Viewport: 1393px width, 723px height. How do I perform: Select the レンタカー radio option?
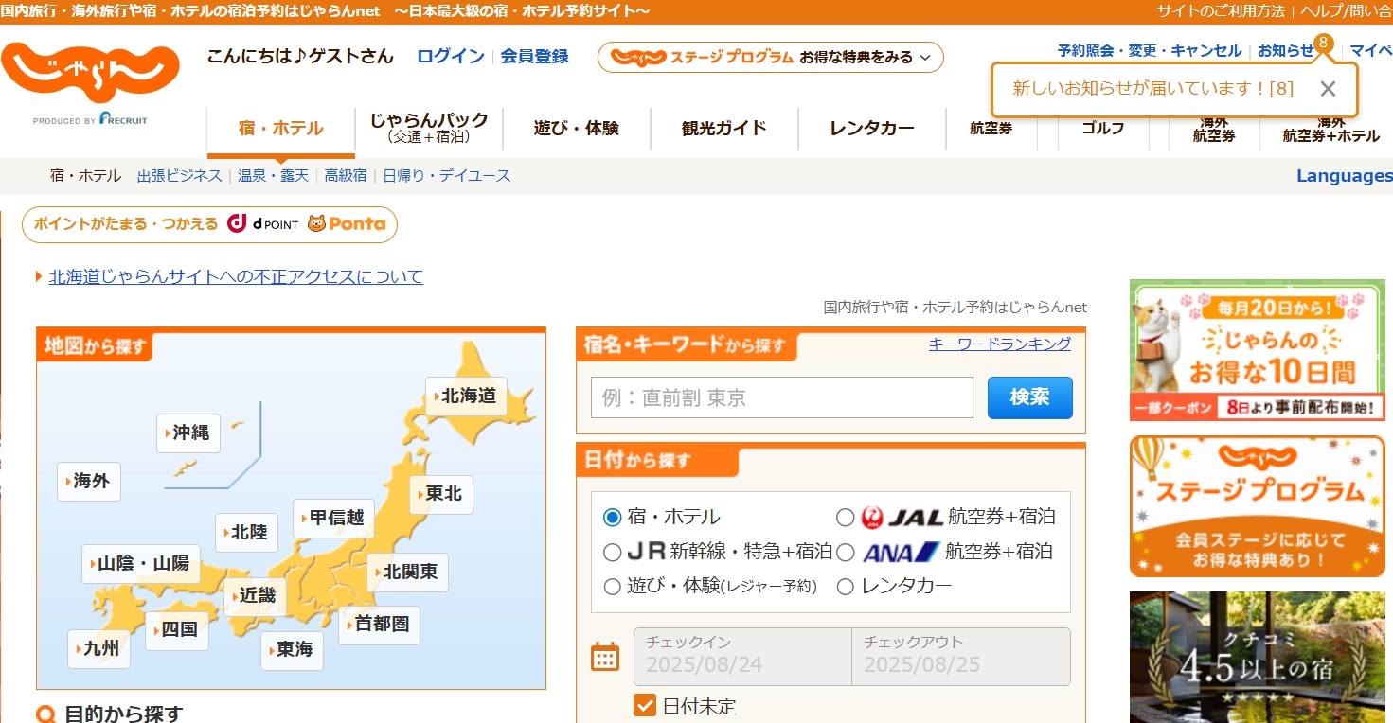(846, 587)
